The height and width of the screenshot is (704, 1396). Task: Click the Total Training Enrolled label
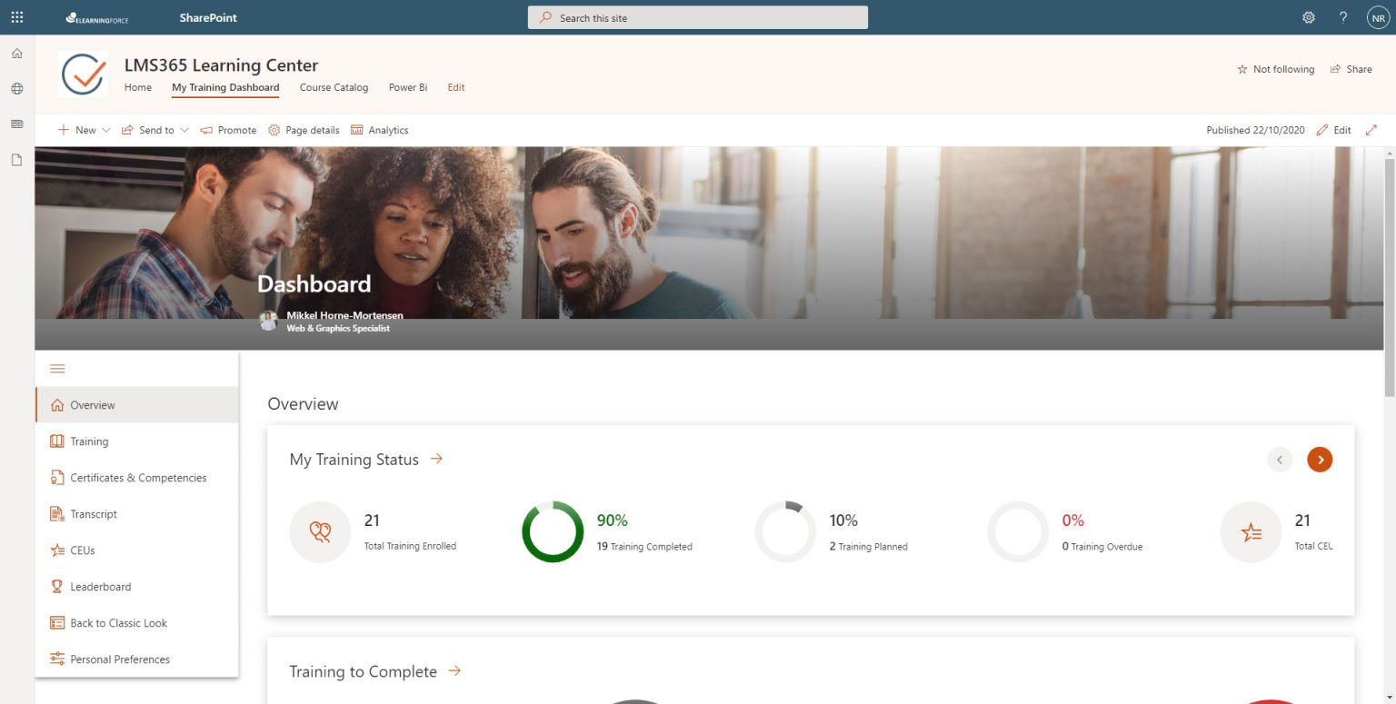[410, 546]
